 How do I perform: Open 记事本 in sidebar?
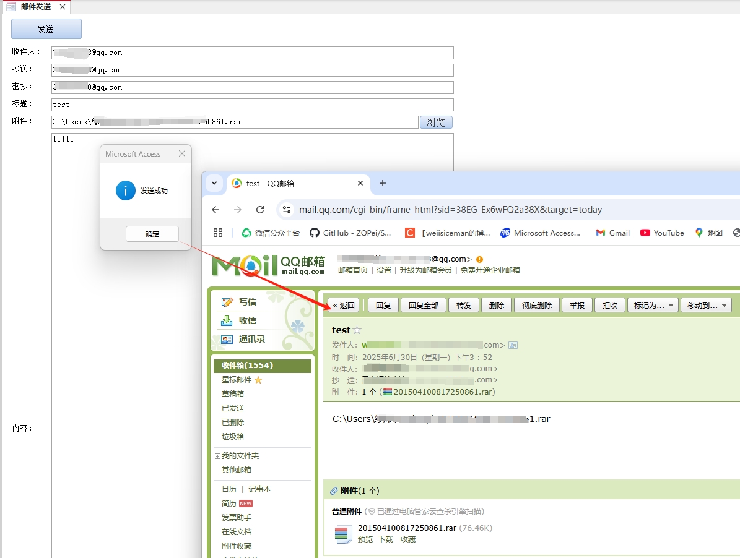[259, 489]
